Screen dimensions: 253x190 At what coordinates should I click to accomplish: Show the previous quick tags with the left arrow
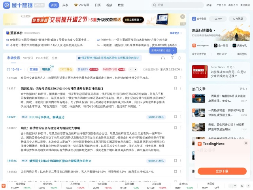(130, 70)
